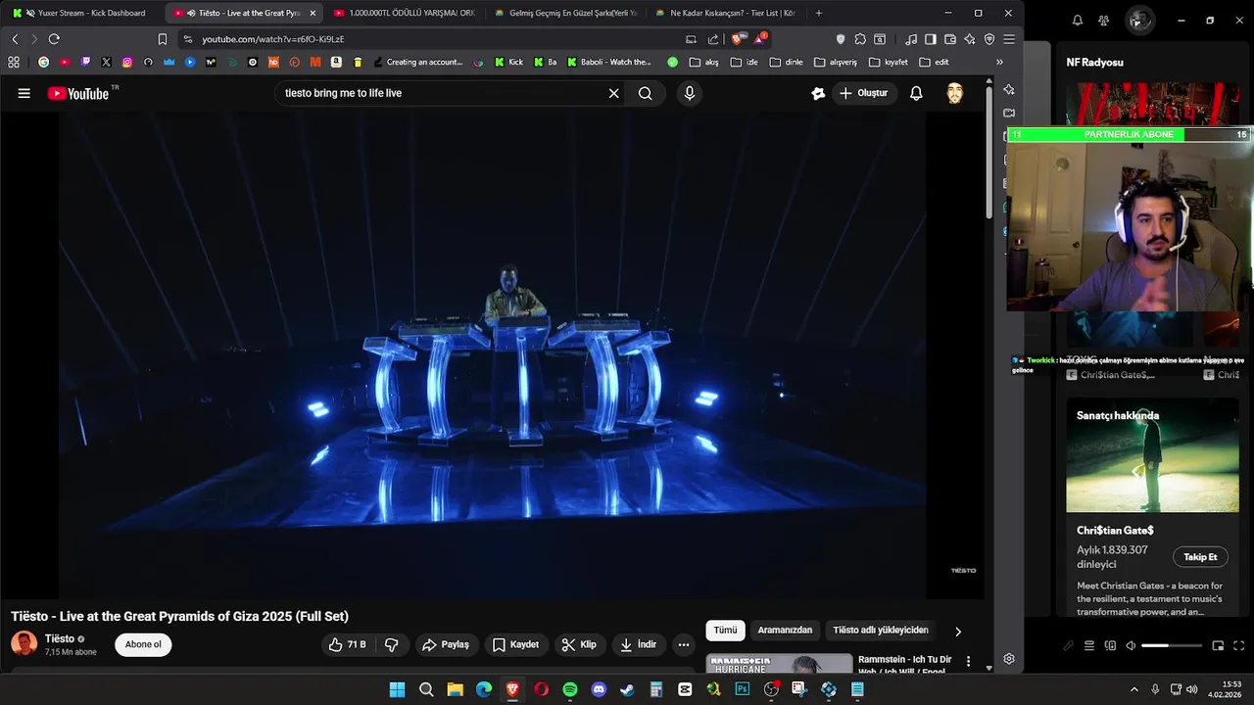The height and width of the screenshot is (705, 1254).
Task: Clear the YouTube search box text
Action: [x=613, y=93]
